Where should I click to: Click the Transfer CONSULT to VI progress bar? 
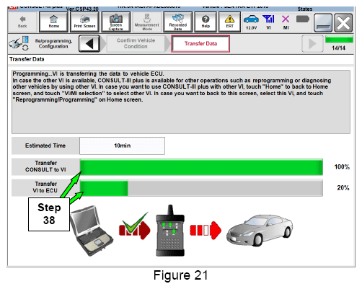coord(201,166)
